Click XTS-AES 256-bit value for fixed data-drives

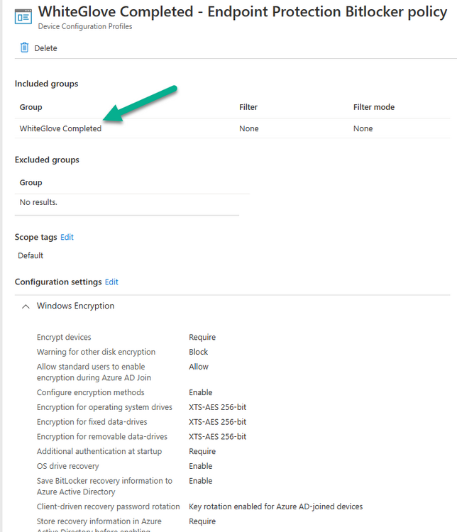217,422
